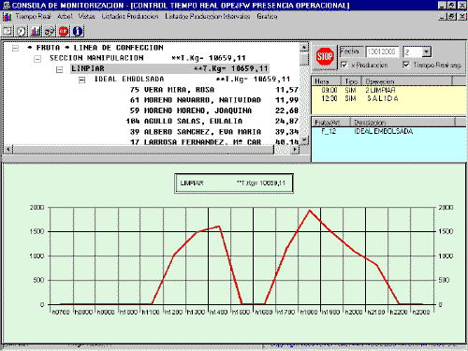Image resolution: width=468 pixels, height=351 pixels.
Task: Click the Fecha date field 13012000
Action: tap(382, 51)
